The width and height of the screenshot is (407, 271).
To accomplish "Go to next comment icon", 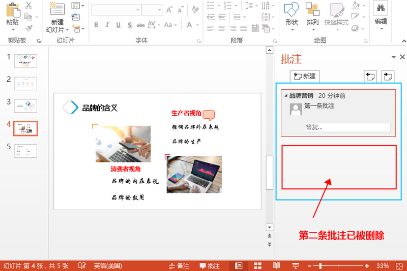I will [x=388, y=77].
